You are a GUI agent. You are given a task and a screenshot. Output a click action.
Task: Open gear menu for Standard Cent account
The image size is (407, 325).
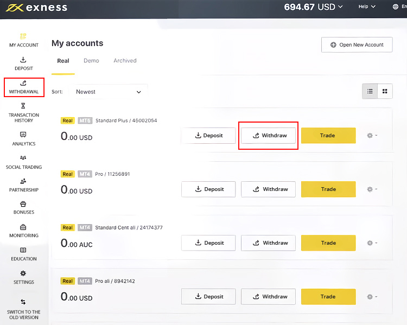[372, 243]
